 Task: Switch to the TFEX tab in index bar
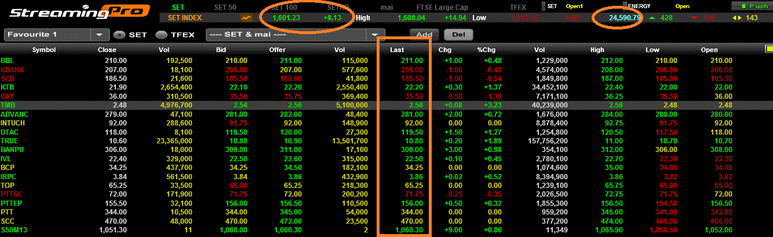[517, 7]
